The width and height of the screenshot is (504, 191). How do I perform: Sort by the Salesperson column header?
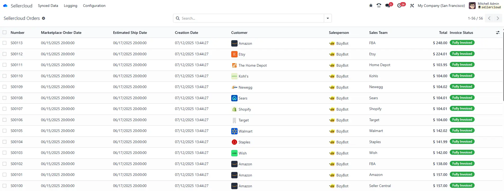(x=339, y=33)
